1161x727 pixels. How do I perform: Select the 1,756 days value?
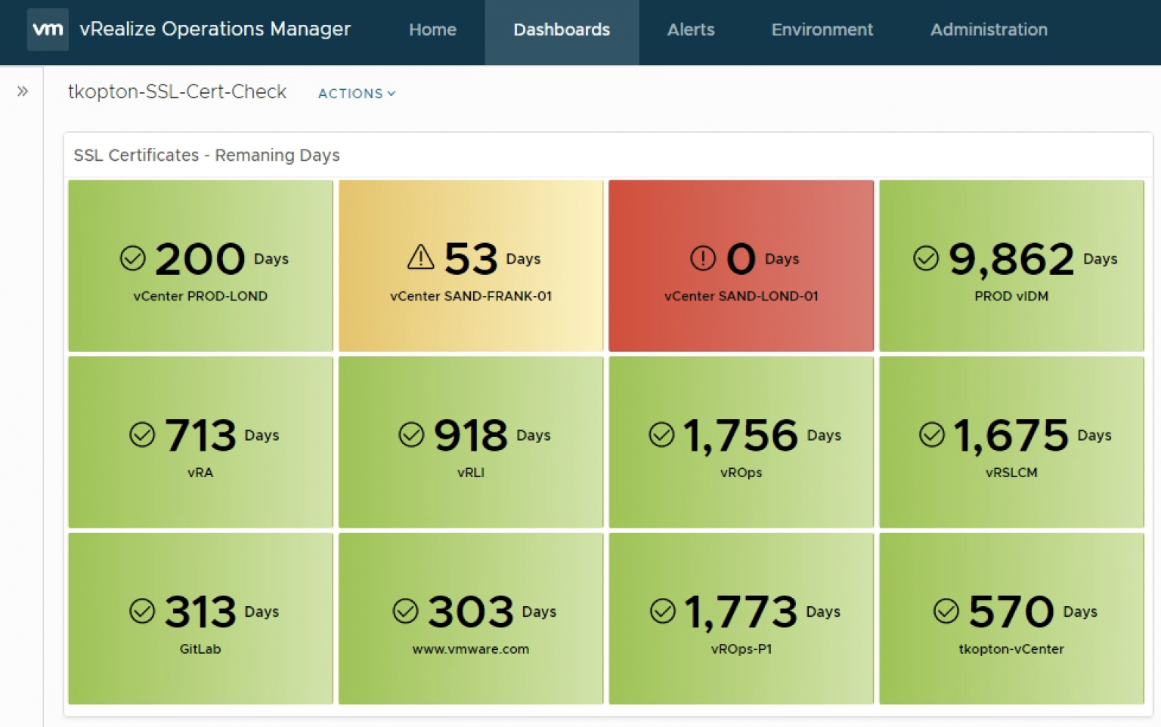(x=741, y=436)
